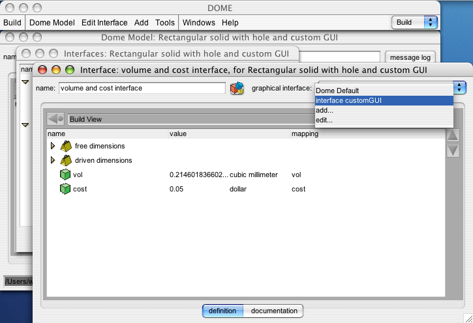Collapse the top triangle in Interfaces window
473x323 pixels.
25,82
